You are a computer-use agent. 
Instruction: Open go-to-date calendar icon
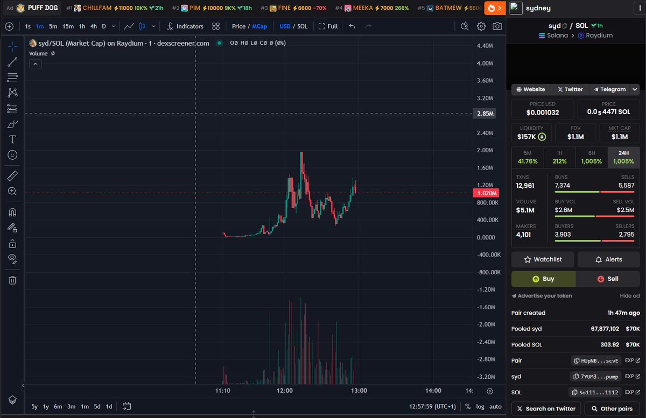coord(127,406)
